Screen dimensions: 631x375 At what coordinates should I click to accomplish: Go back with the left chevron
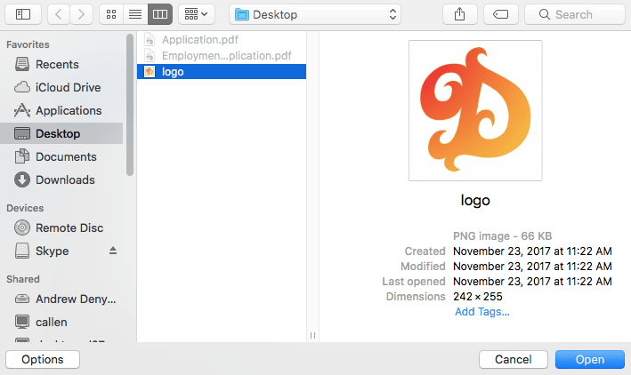59,14
